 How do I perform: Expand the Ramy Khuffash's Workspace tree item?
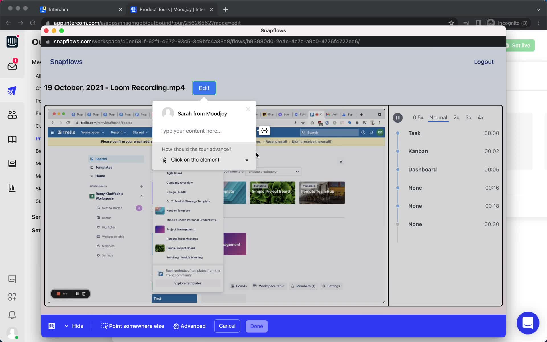[141, 196]
